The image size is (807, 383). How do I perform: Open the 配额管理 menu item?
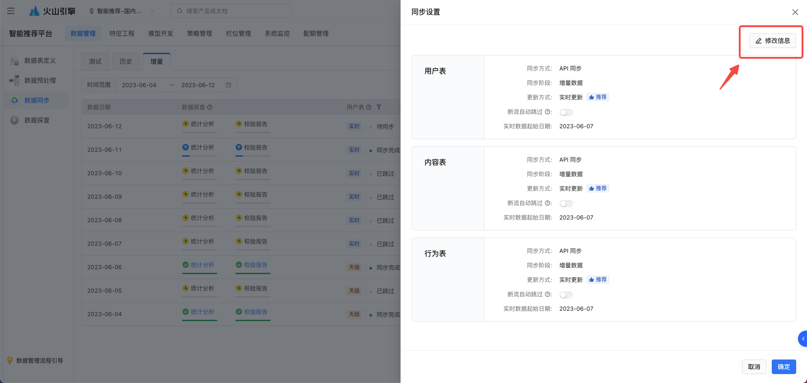pyautogui.click(x=316, y=33)
